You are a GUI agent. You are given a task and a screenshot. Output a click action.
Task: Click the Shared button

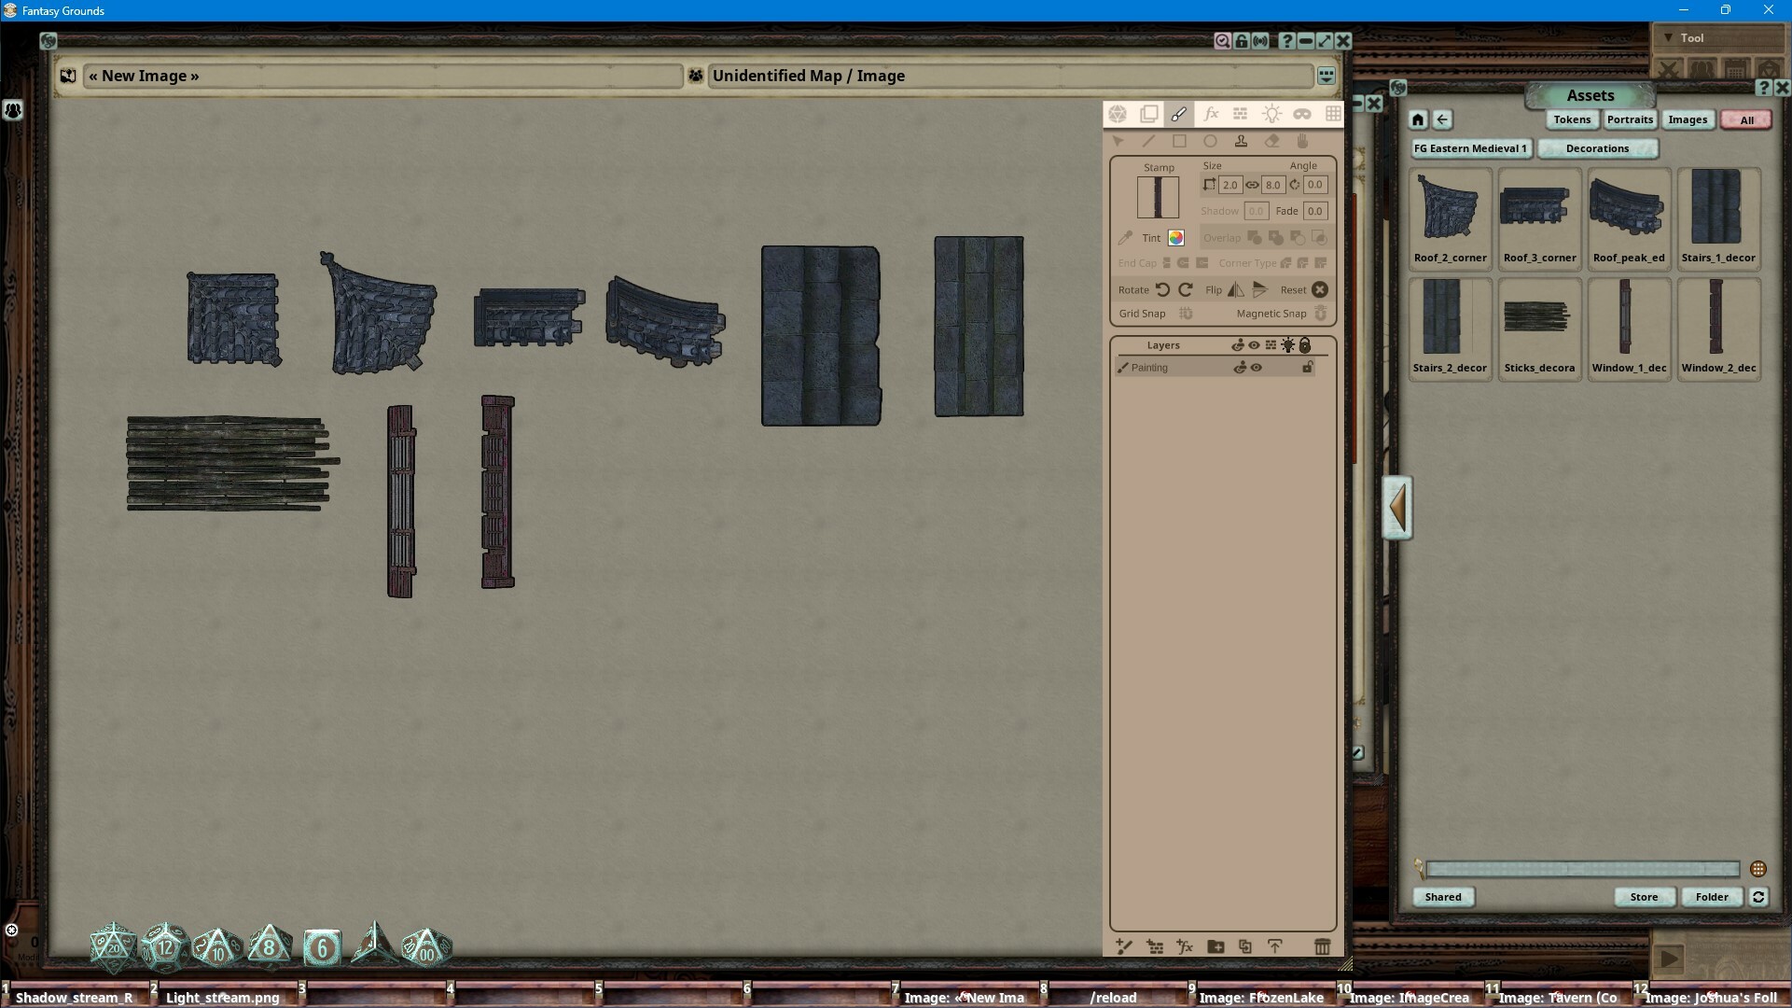coord(1443,897)
